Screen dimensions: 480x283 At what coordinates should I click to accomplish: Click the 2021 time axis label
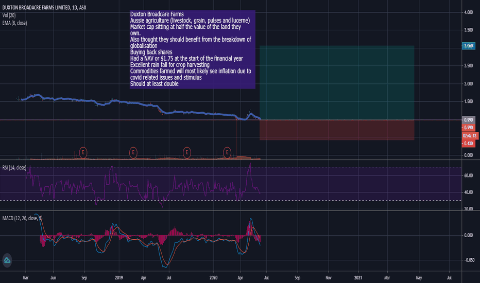[358, 278]
